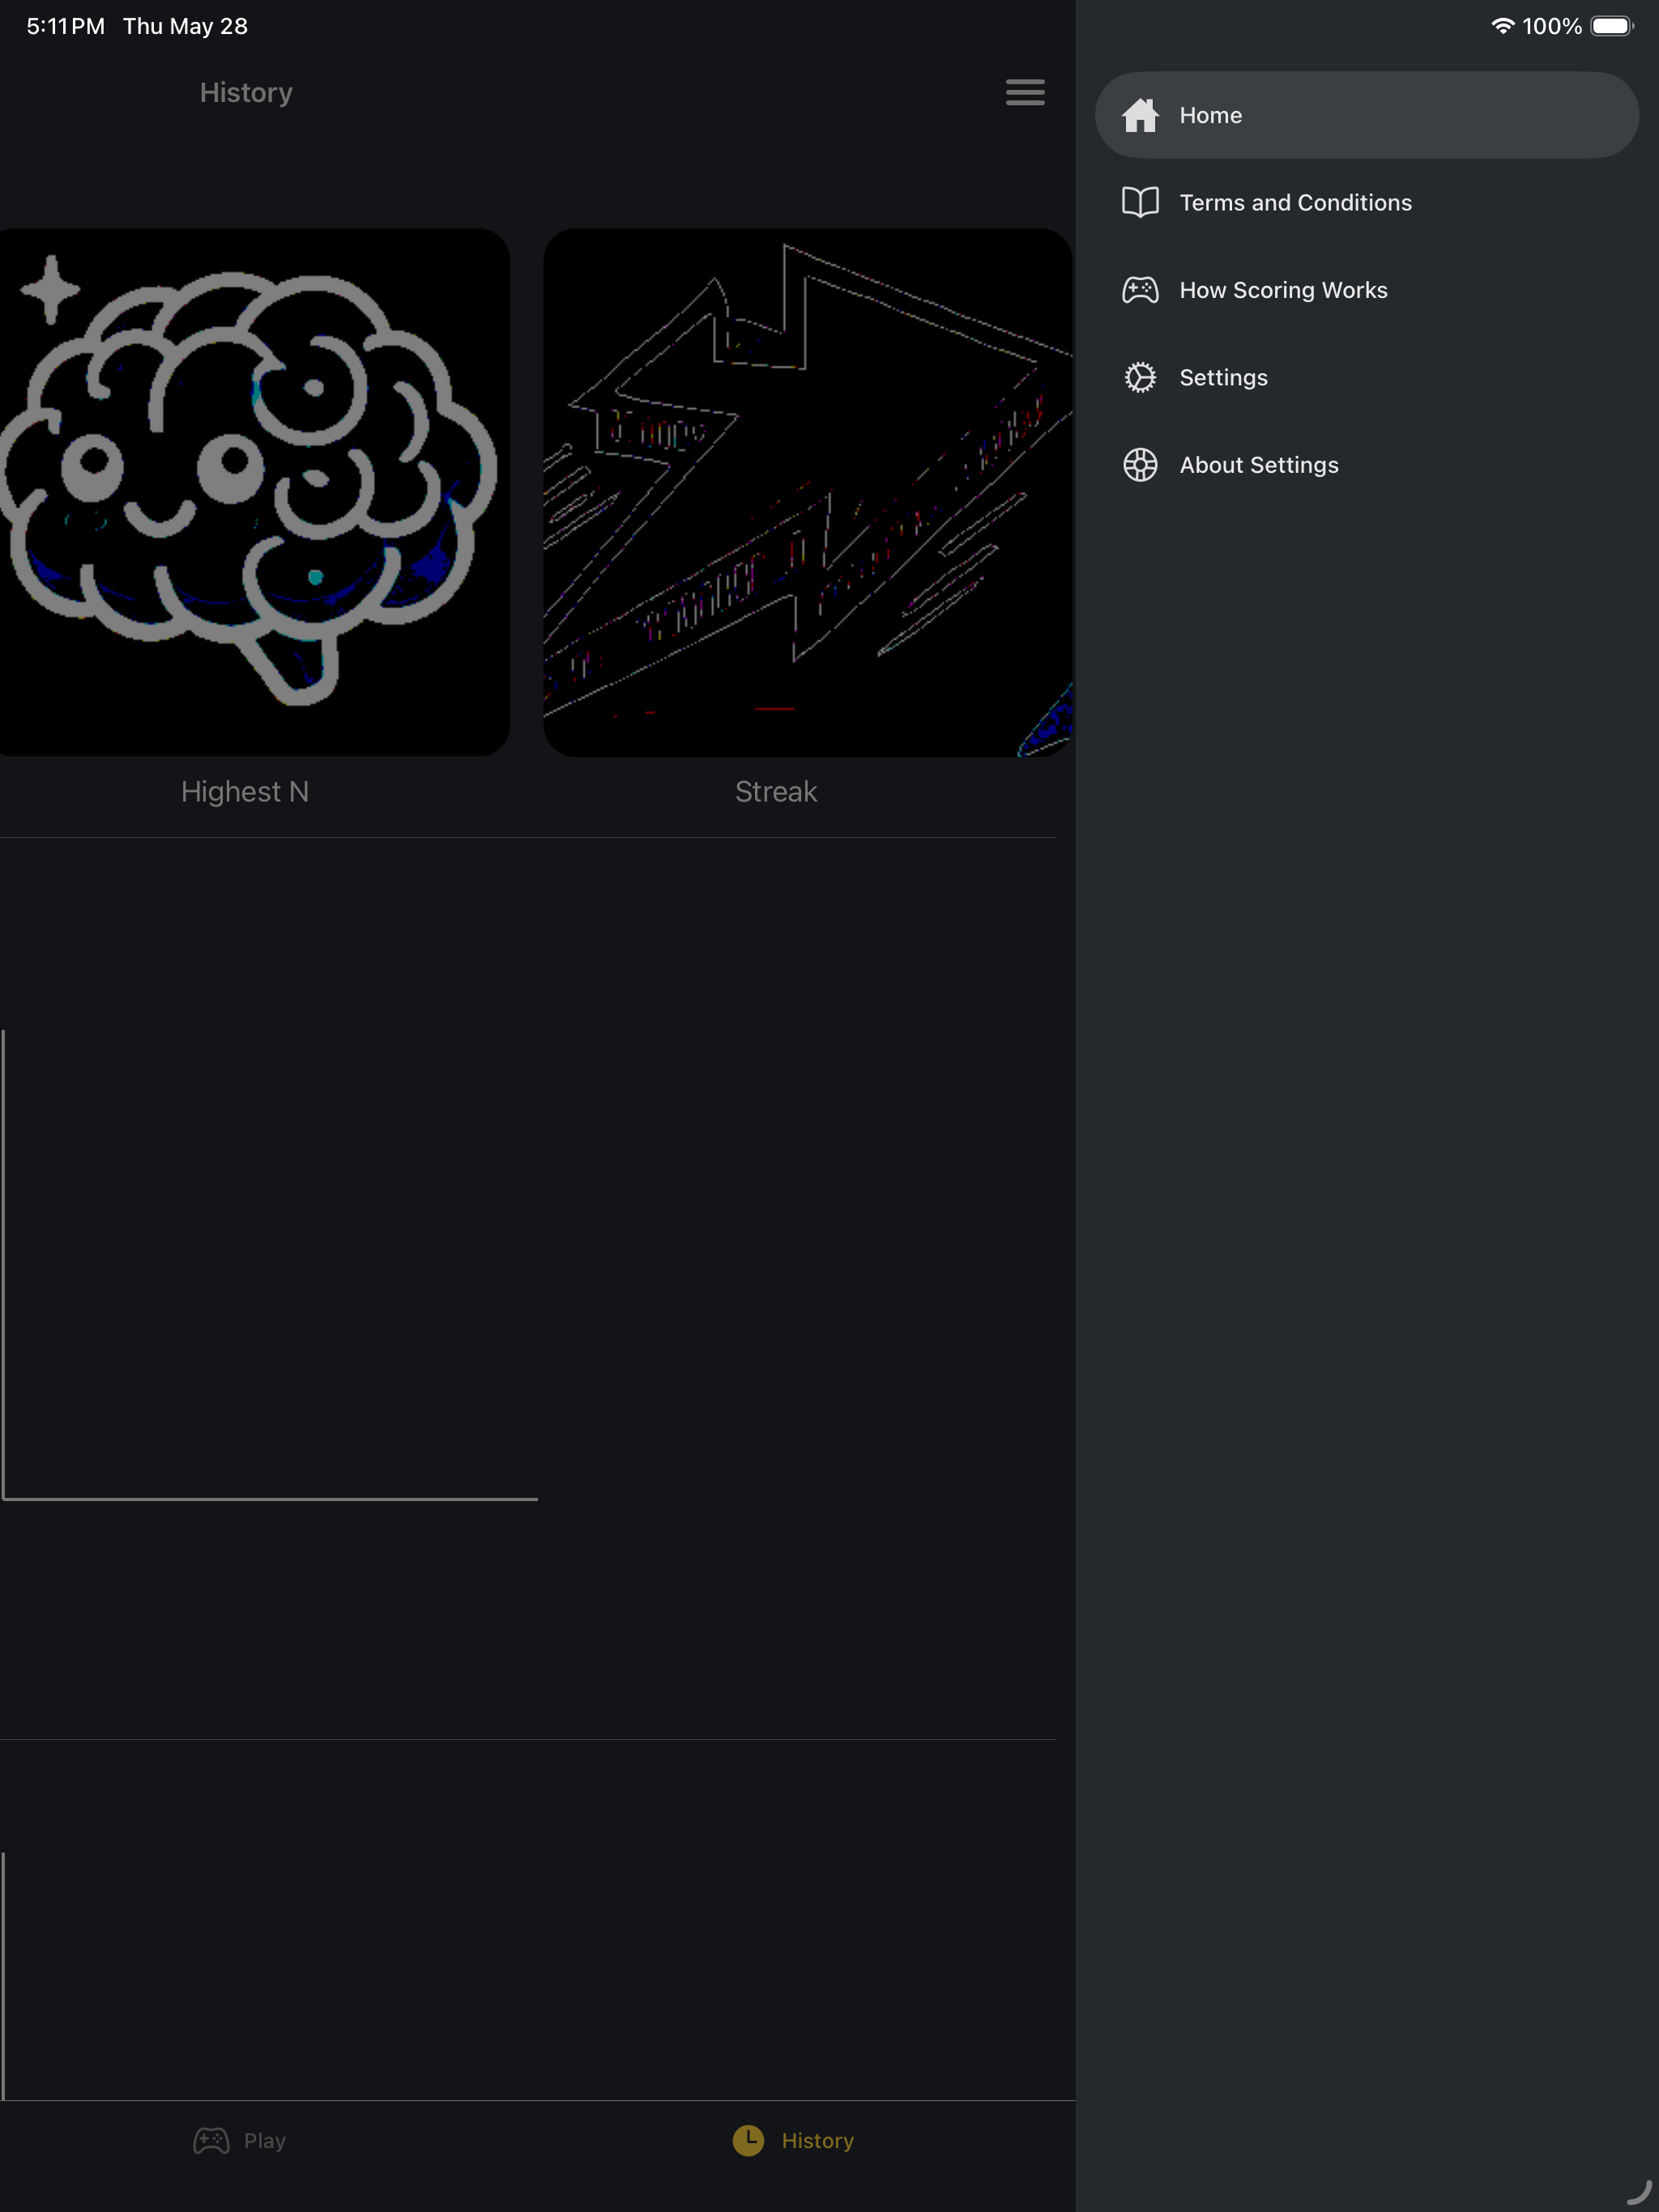Image resolution: width=1659 pixels, height=2212 pixels.
Task: Open Terms and Conditions menu item
Action: click(1366, 202)
